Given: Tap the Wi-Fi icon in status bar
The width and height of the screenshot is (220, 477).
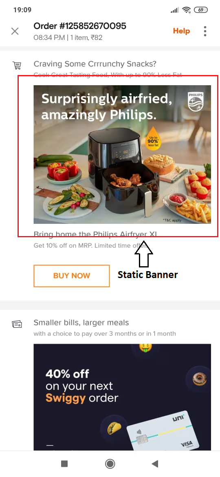Looking at the screenshot, I should click(186, 10).
